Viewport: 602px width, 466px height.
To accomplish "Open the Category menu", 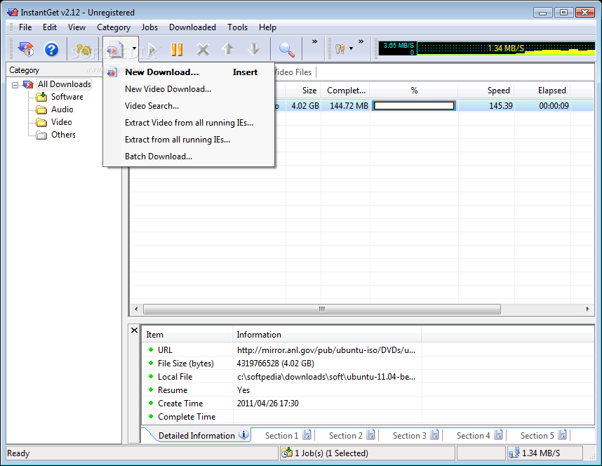I will pos(114,27).
